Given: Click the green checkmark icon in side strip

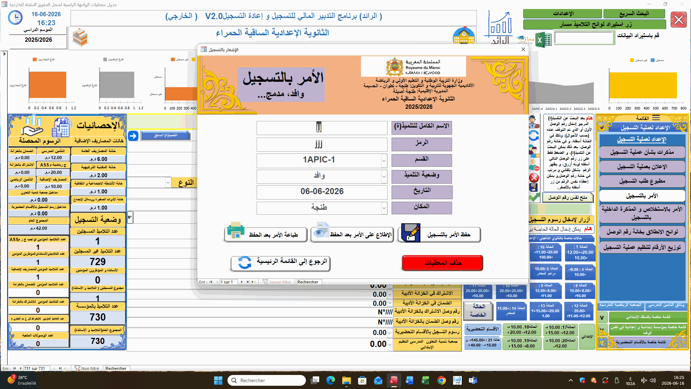Looking at the screenshot, I should (x=534, y=197).
